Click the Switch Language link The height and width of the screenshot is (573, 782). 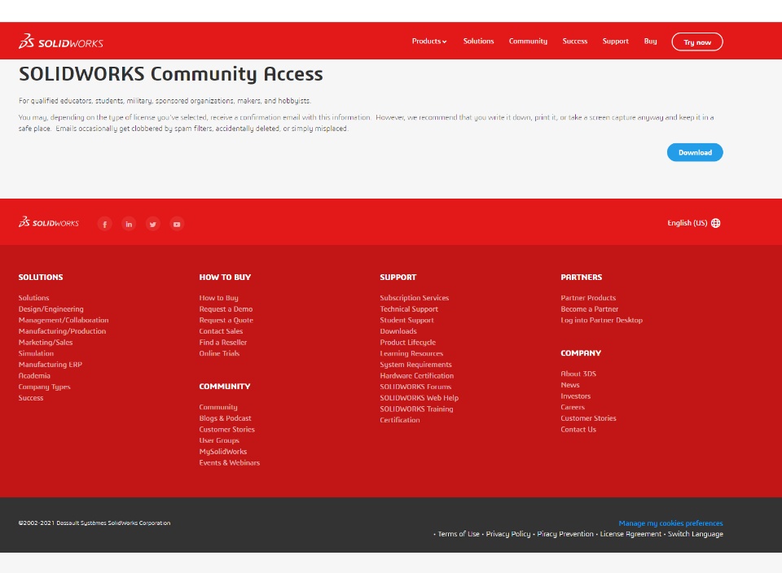click(695, 534)
